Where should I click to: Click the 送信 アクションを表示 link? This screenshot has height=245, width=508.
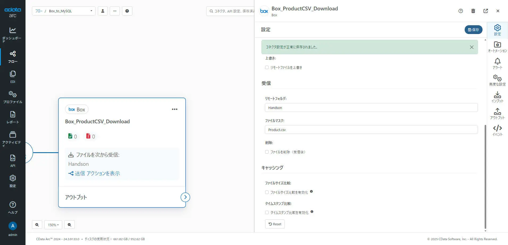(x=94, y=173)
